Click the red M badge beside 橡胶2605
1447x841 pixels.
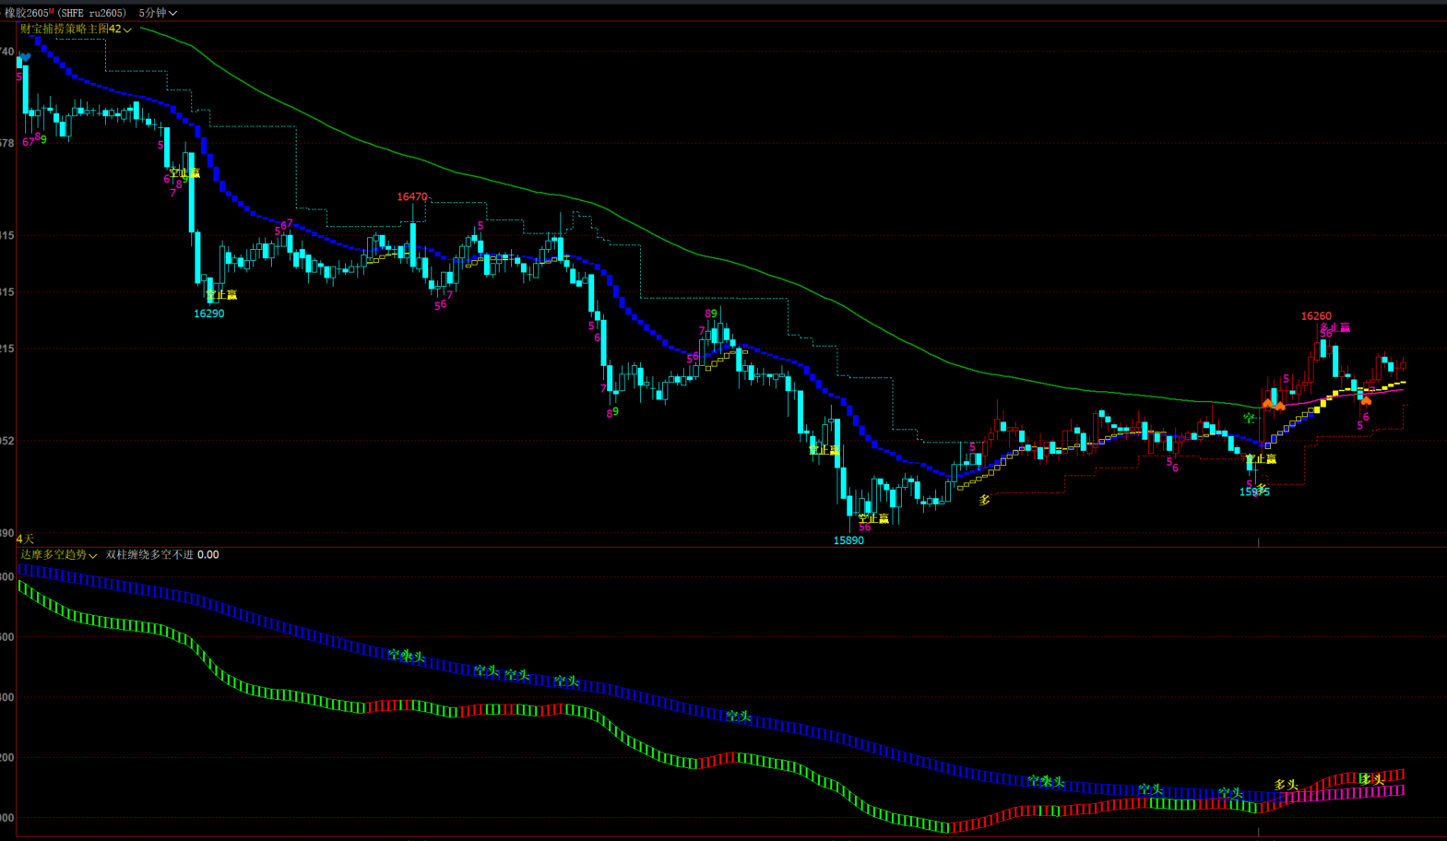(x=52, y=11)
